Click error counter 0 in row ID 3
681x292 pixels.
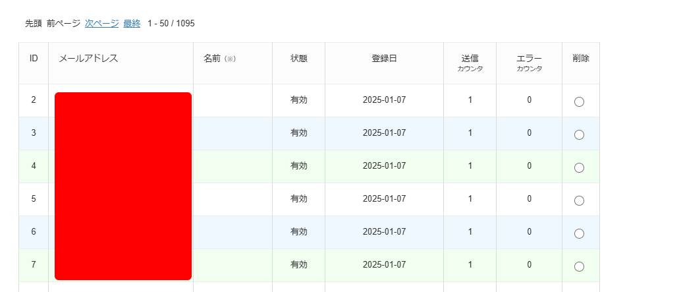(529, 133)
